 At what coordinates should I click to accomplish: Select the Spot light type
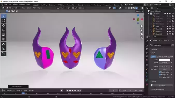pyautogui.click(x=164, y=57)
